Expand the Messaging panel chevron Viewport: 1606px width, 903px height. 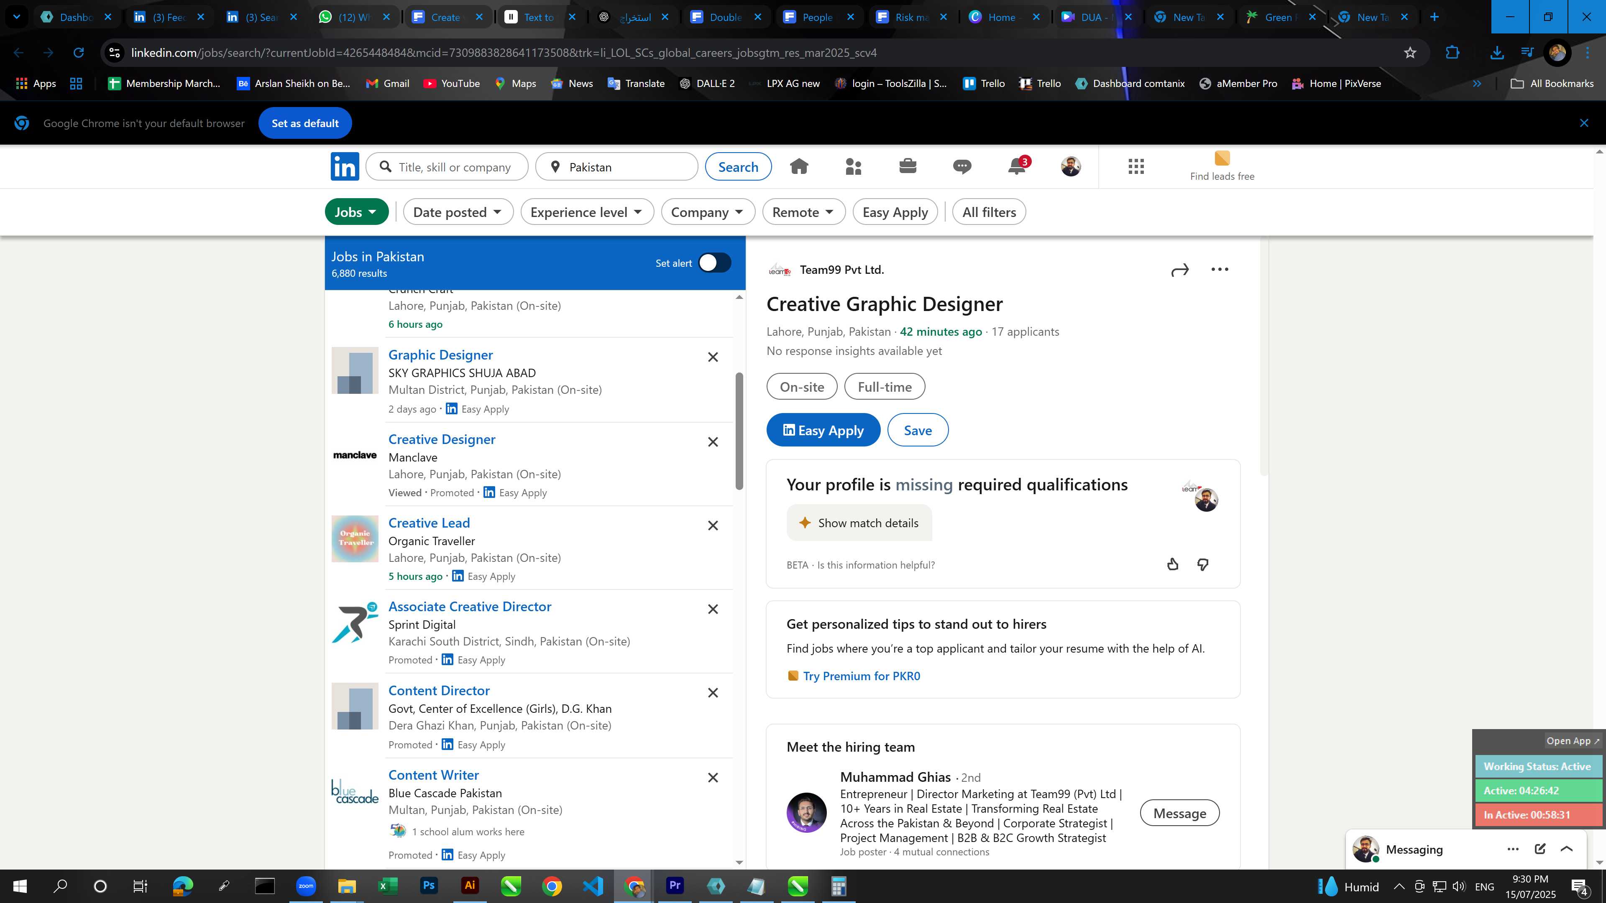[1566, 849]
